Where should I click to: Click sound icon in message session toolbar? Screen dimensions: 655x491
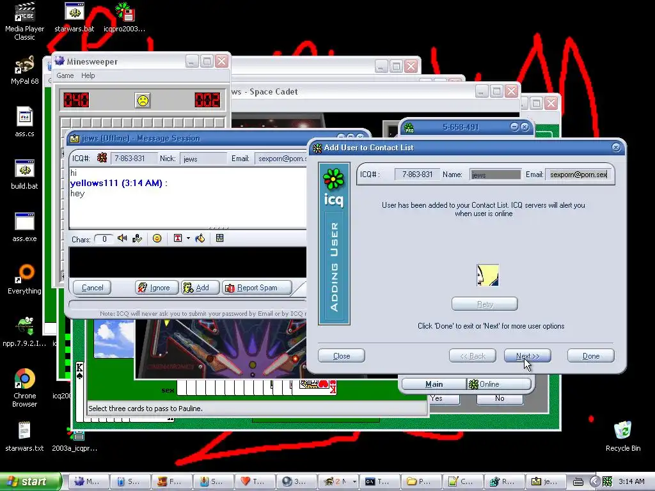click(x=122, y=238)
